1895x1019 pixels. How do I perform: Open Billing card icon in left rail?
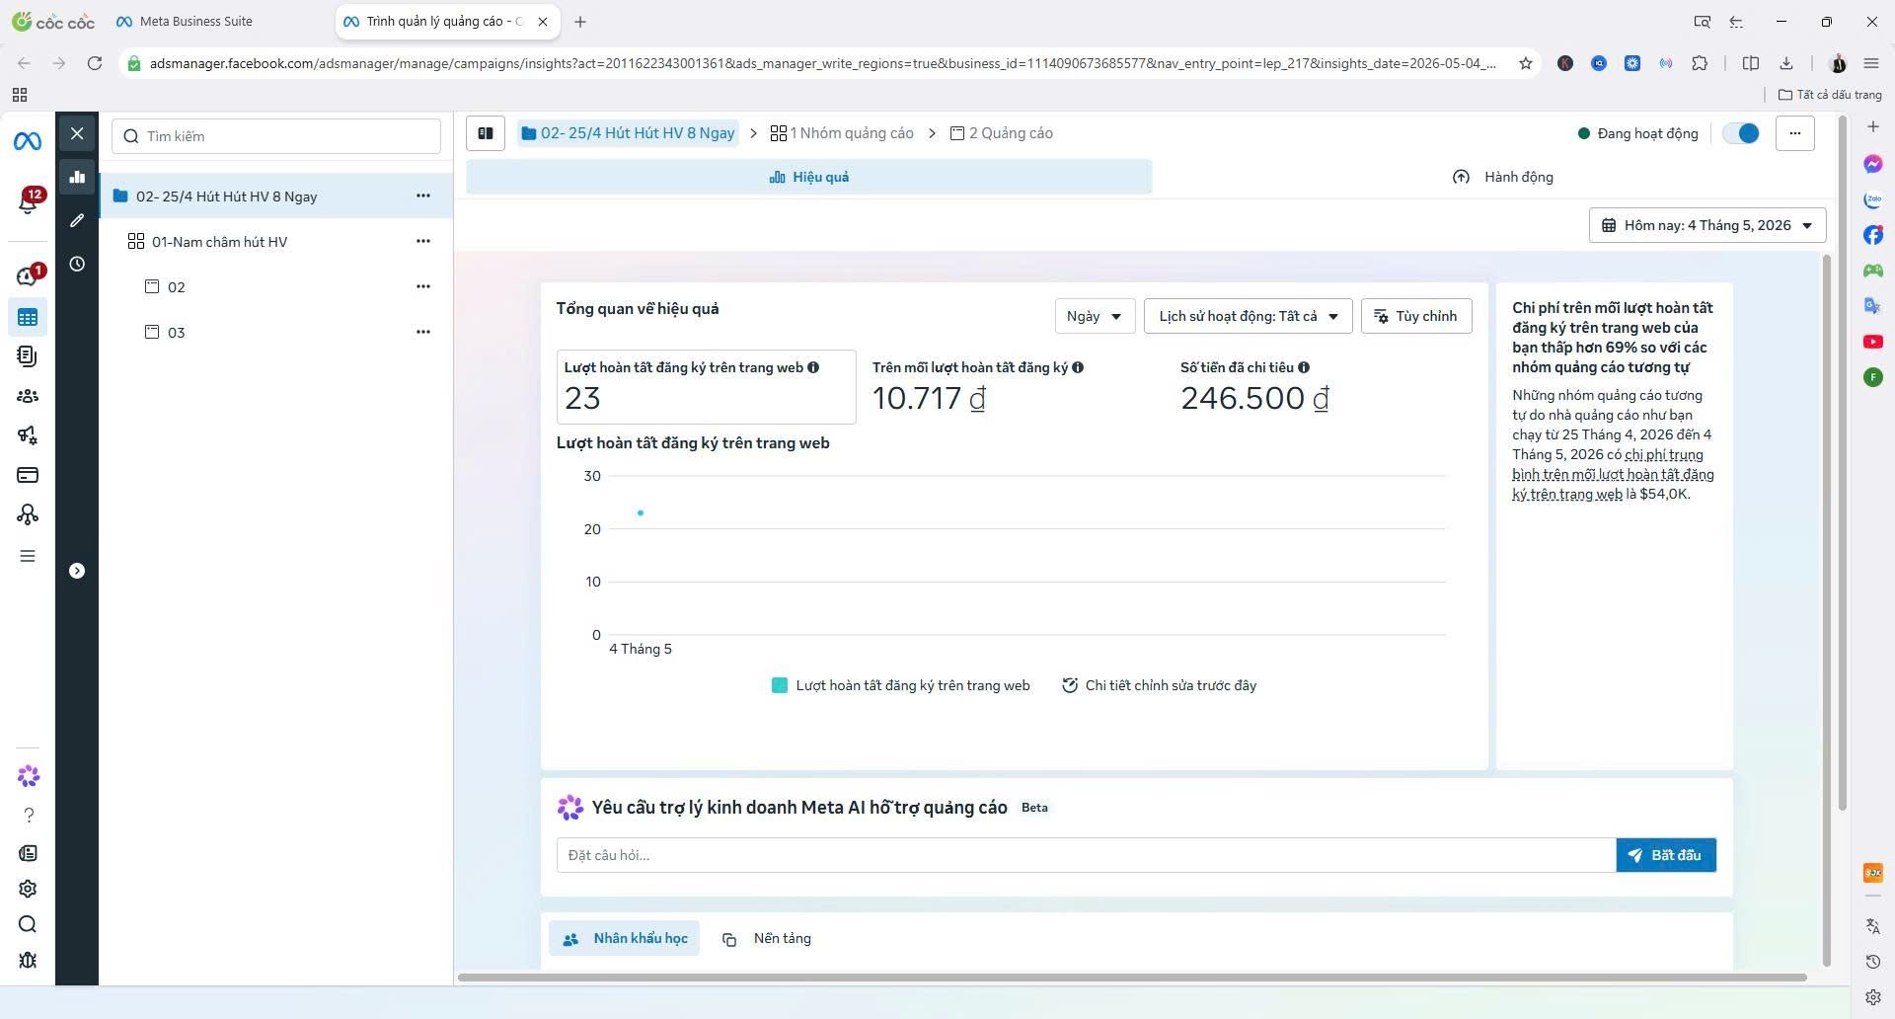(x=28, y=475)
